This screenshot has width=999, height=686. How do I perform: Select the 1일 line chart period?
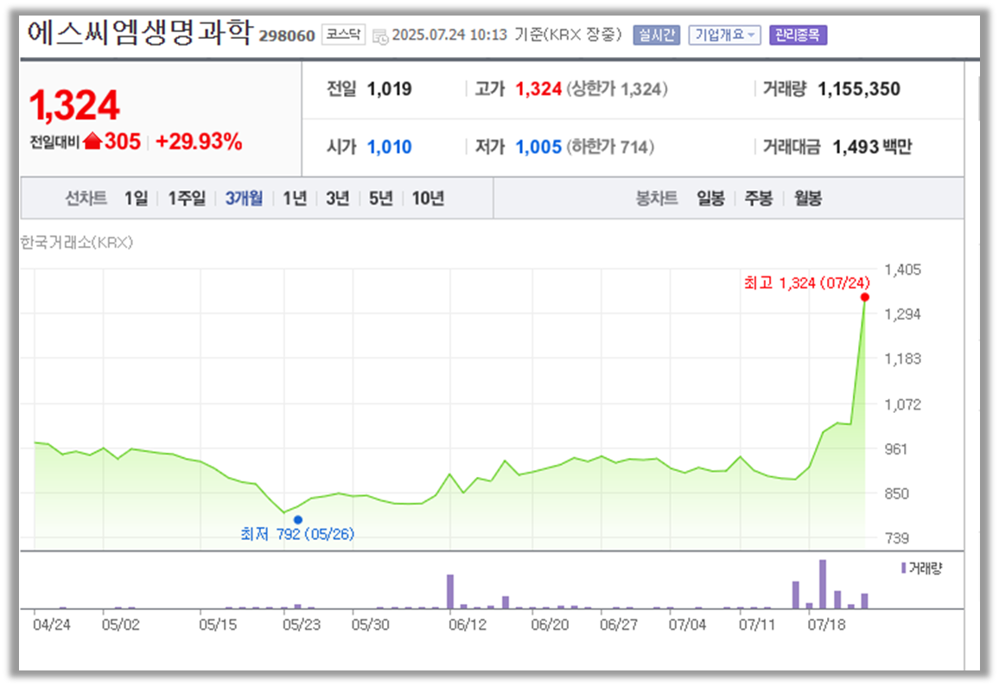tap(136, 198)
